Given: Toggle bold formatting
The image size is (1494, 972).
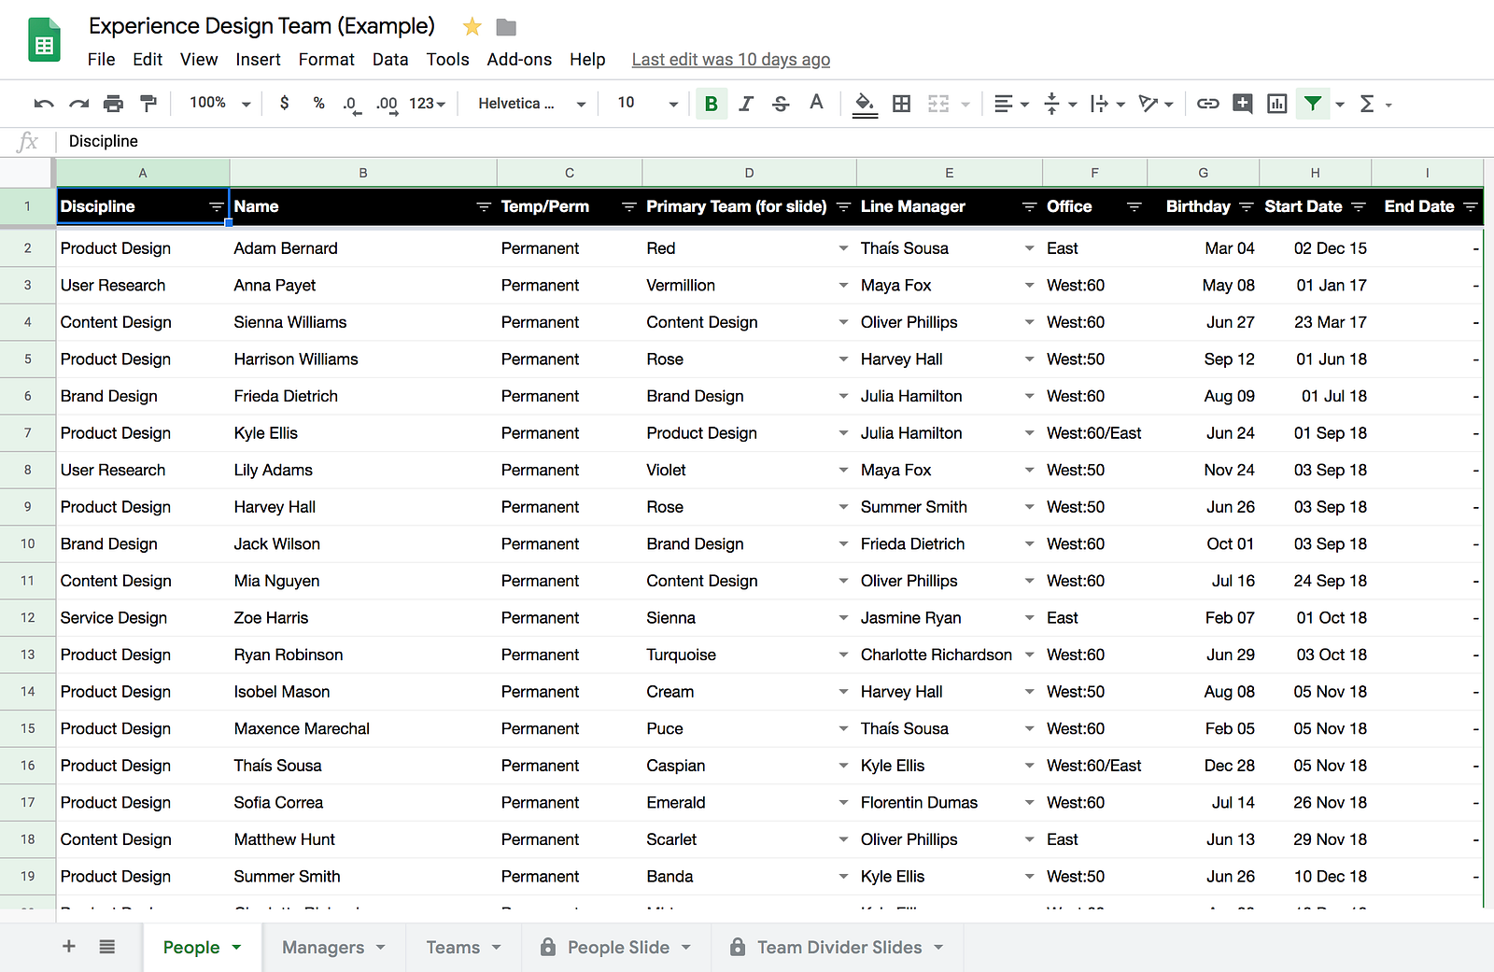Looking at the screenshot, I should 712,104.
